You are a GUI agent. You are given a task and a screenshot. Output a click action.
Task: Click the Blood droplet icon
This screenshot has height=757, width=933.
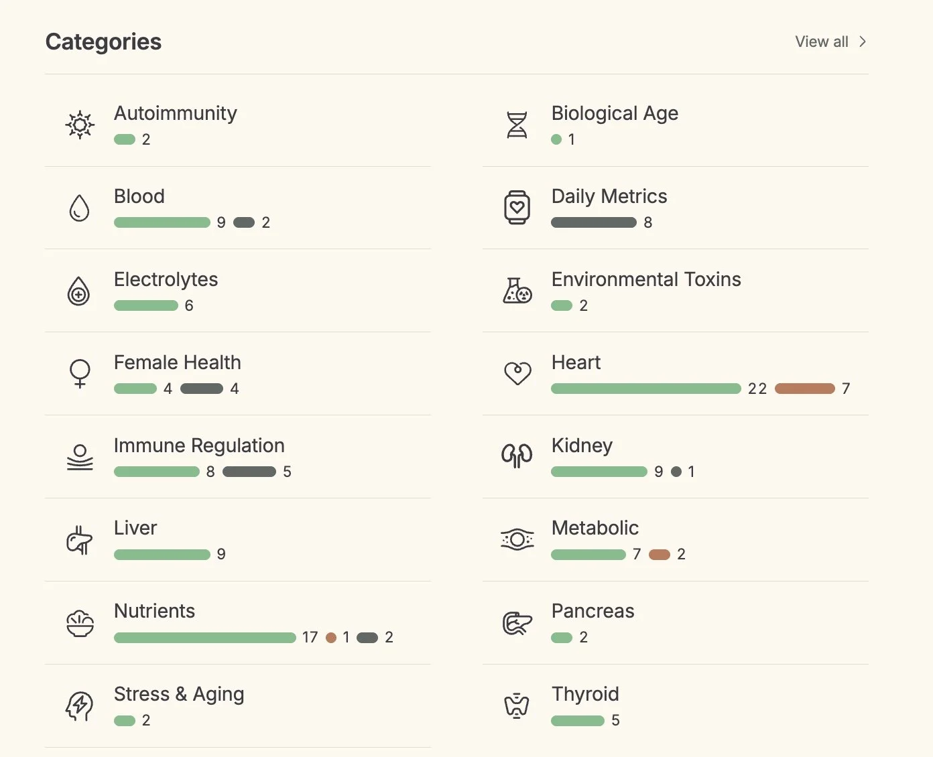tap(80, 208)
